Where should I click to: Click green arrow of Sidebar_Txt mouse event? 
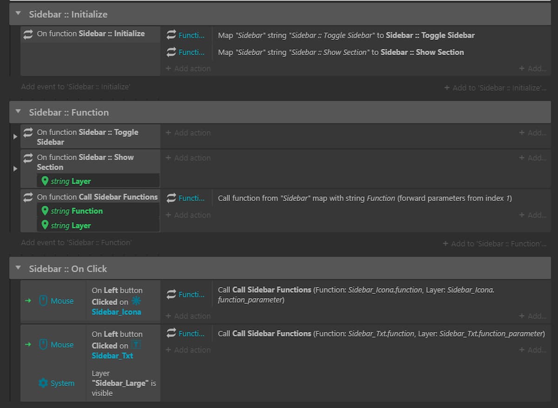(28, 344)
